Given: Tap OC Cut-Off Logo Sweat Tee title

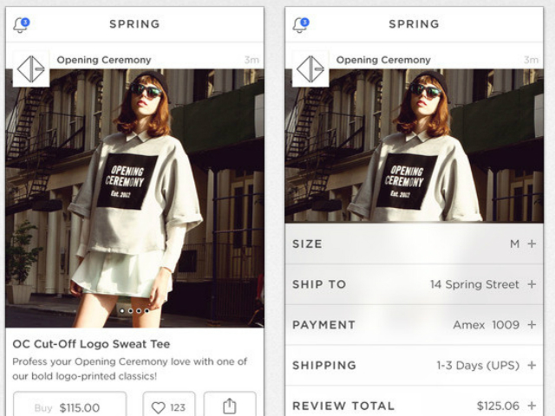Looking at the screenshot, I should click(91, 344).
